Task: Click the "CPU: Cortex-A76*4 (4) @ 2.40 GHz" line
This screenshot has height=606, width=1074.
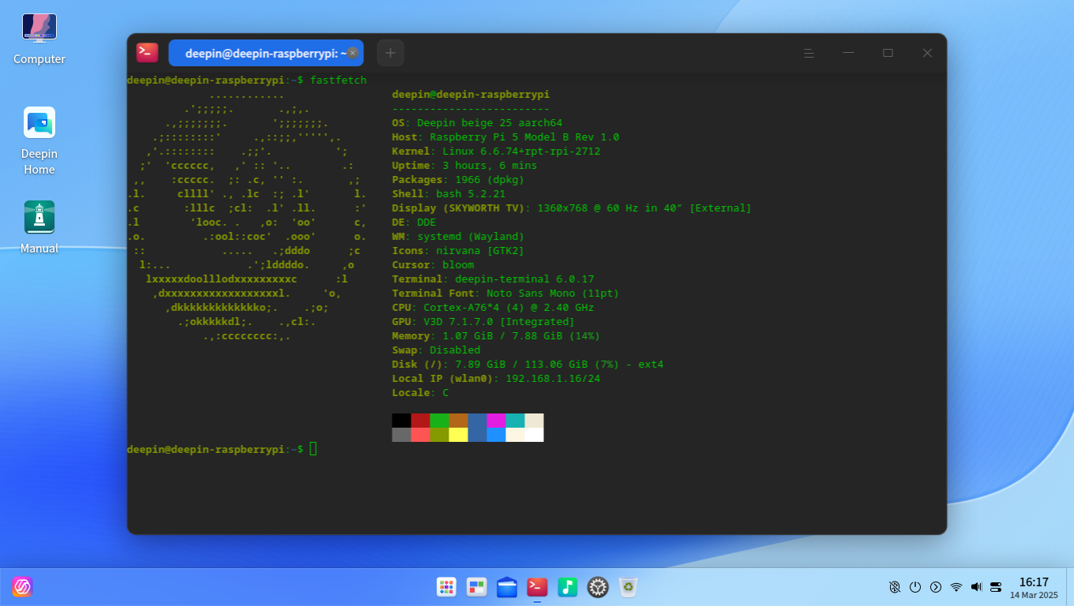Action: [493, 308]
